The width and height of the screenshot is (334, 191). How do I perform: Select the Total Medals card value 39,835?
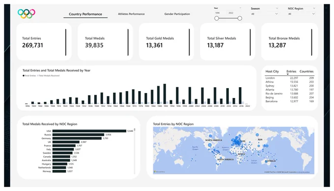coord(94,45)
